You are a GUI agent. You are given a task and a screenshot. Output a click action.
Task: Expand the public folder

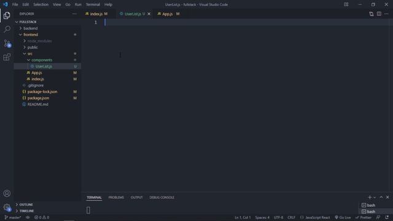point(47,47)
